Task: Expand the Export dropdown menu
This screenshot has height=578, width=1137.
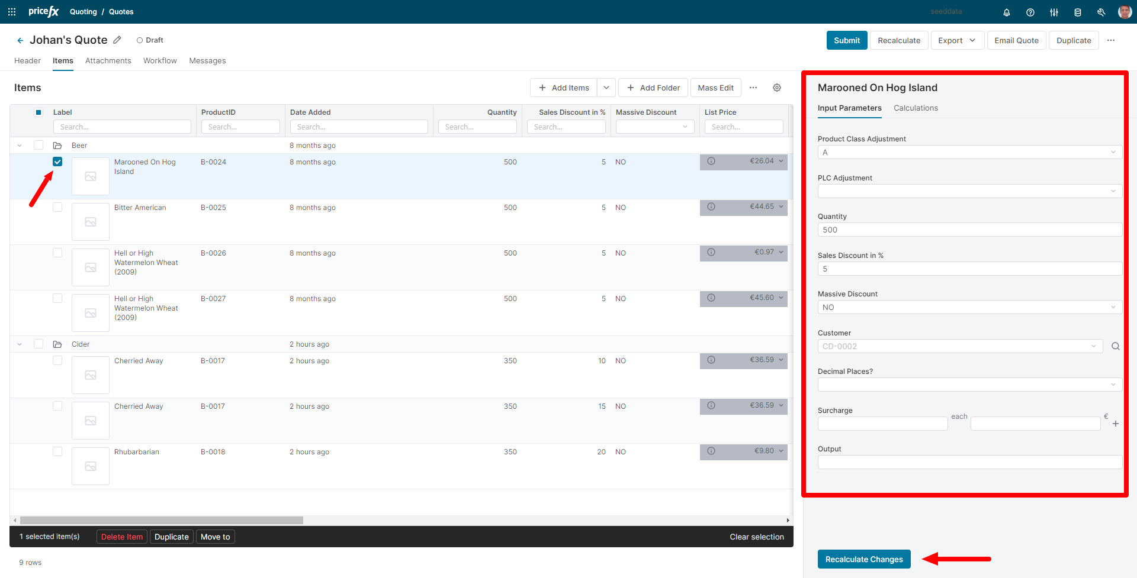Action: coord(956,40)
